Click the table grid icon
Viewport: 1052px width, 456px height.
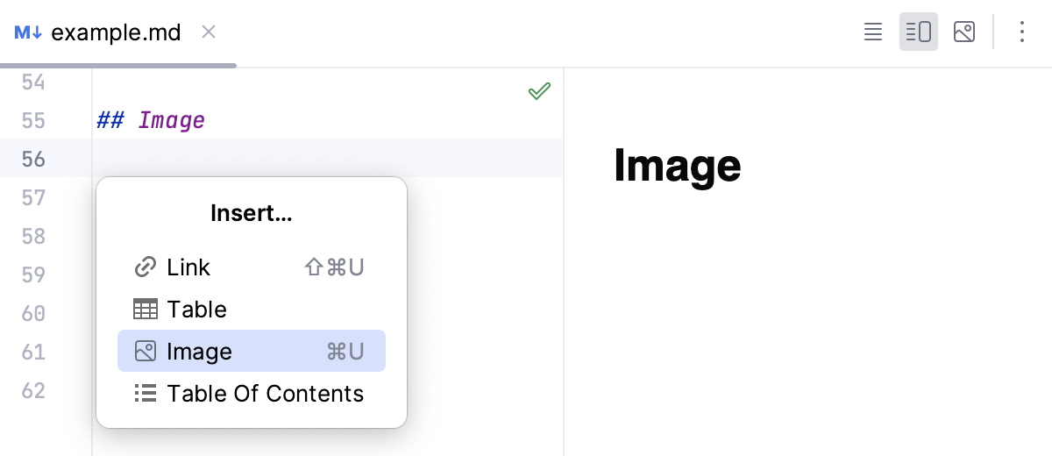(x=145, y=310)
